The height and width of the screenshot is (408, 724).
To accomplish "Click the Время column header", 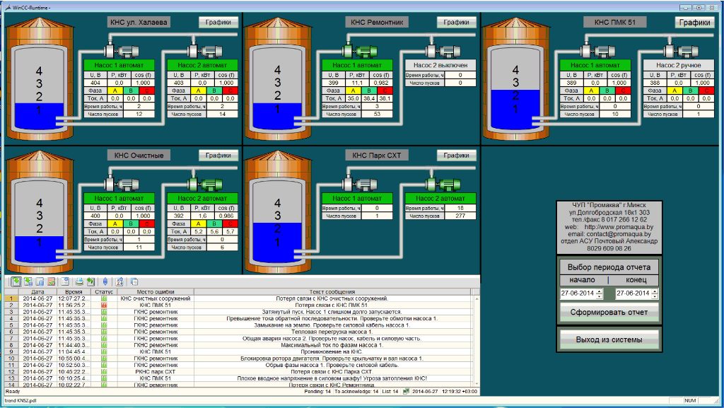I will (x=74, y=291).
